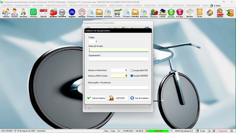Open the Suporte support agent icon
Screen dimensions: 236x133
click(220, 13)
